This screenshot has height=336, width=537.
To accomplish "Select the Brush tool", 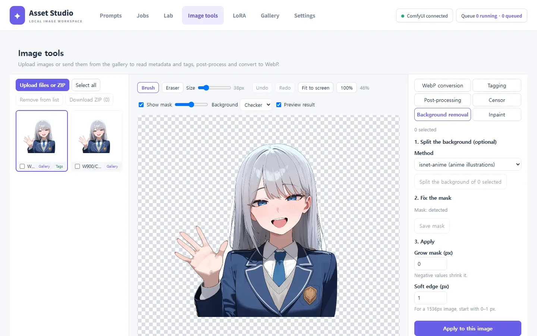I will tap(148, 88).
